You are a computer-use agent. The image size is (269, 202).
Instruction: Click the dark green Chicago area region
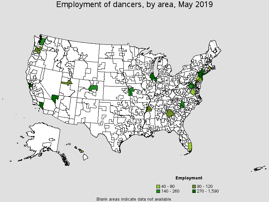[152, 77]
